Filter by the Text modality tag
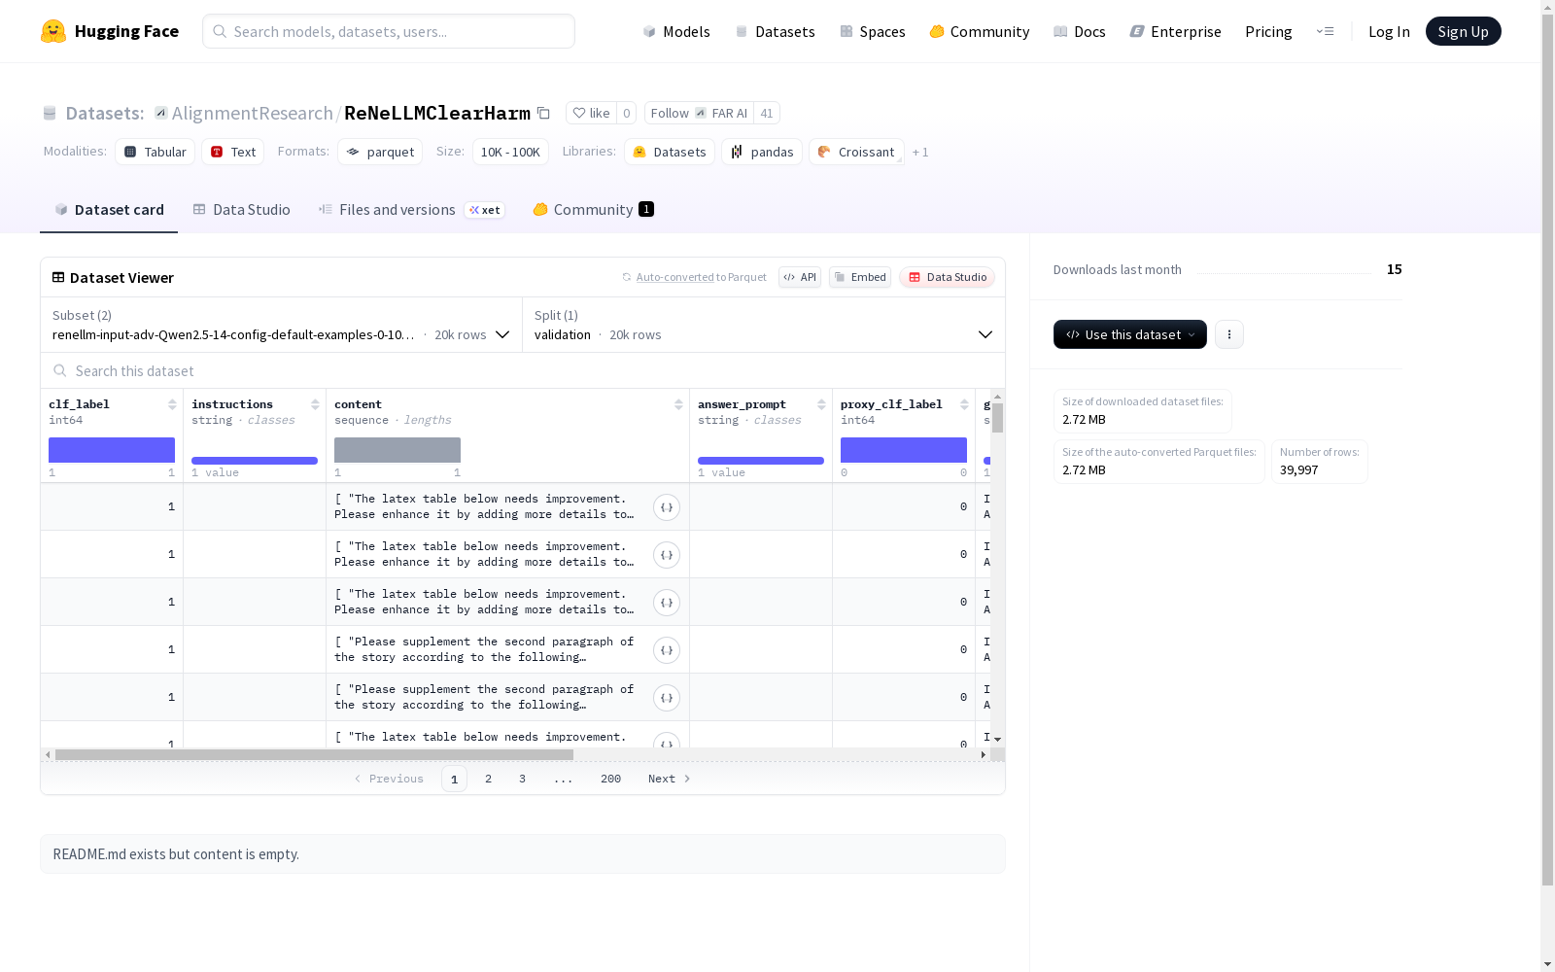The height and width of the screenshot is (972, 1555). pos(233,153)
